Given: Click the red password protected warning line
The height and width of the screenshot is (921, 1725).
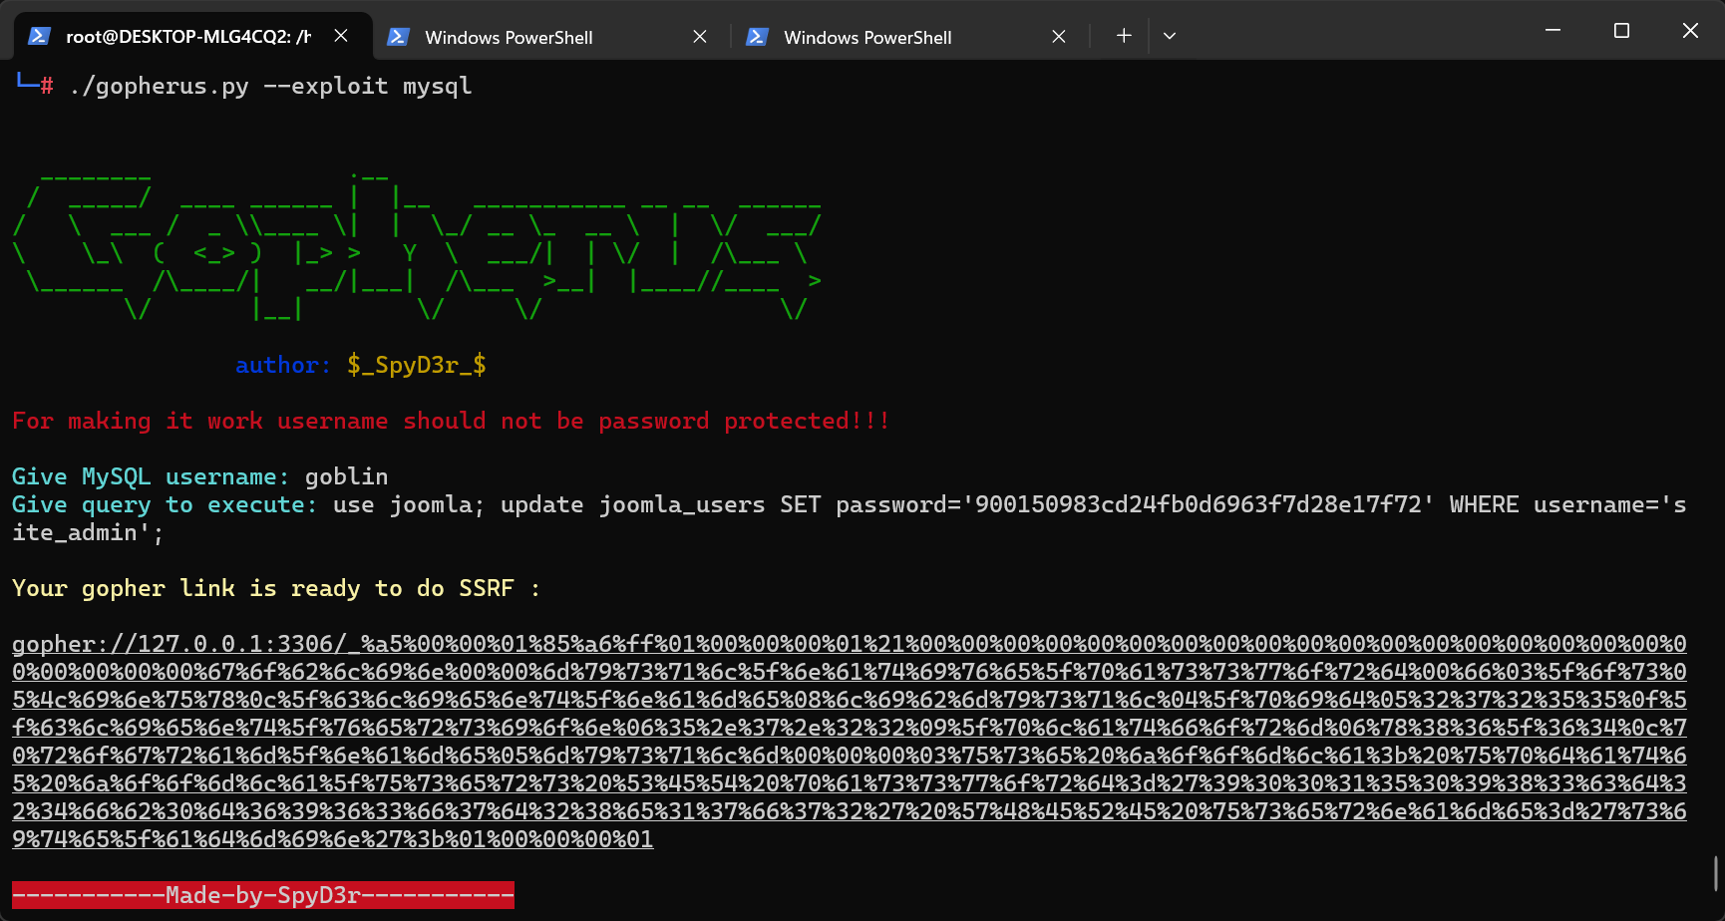Looking at the screenshot, I should [x=450, y=421].
